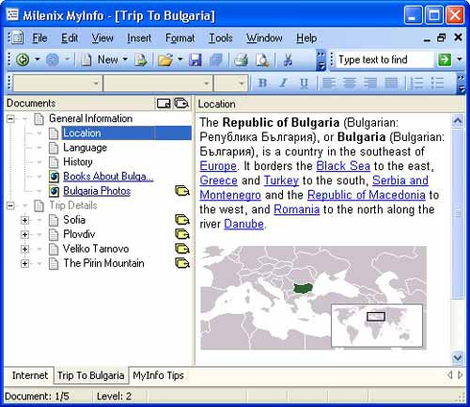Toggle Bold formatting button

pyautogui.click(x=262, y=83)
